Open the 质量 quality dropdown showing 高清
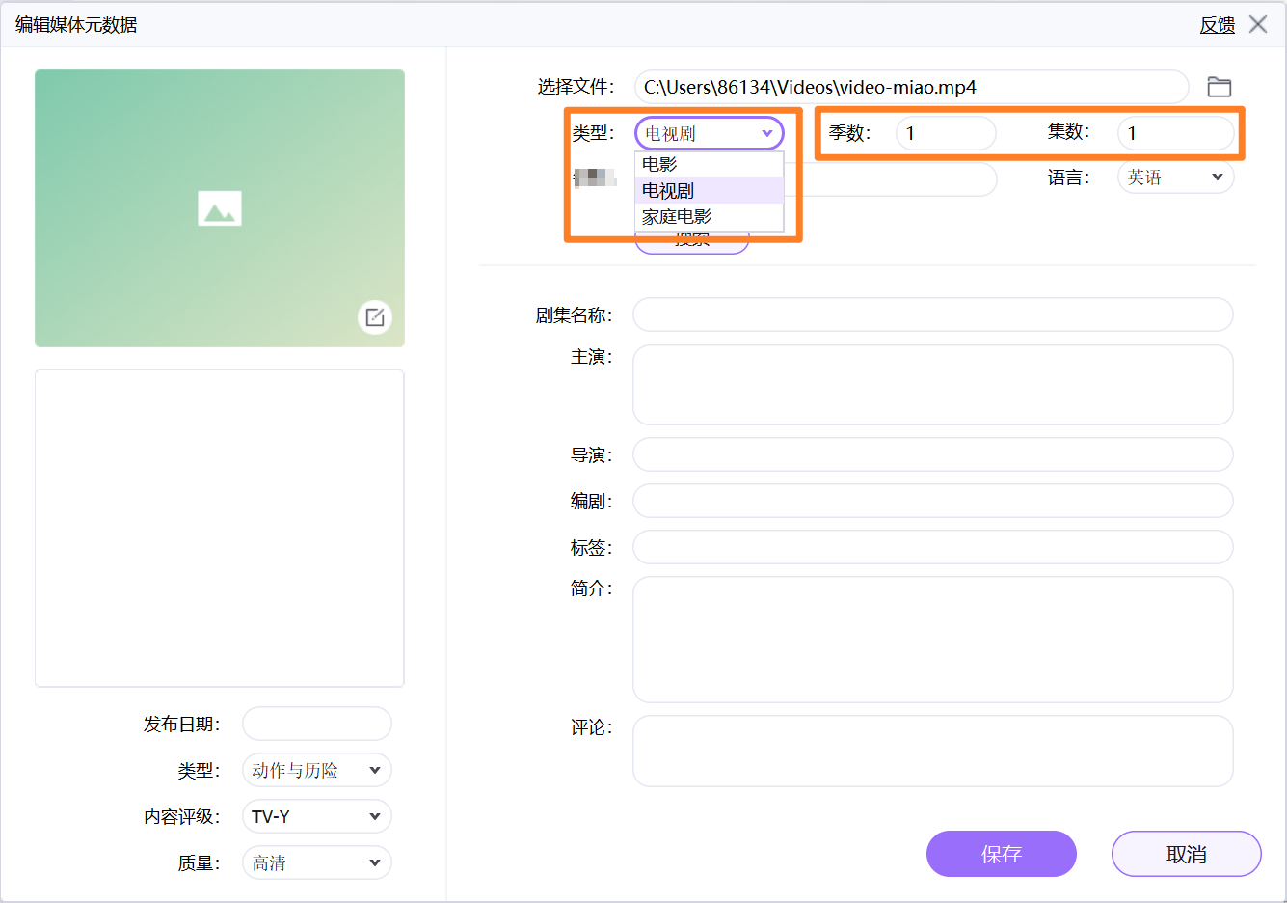Screen dimensions: 1287x903 tap(316, 862)
